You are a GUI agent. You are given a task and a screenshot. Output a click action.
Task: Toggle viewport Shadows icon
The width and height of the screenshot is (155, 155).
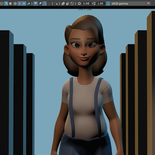(29, 4)
